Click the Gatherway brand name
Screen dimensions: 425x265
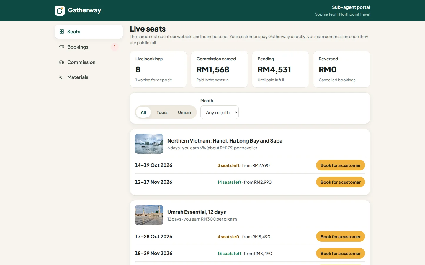(84, 10)
